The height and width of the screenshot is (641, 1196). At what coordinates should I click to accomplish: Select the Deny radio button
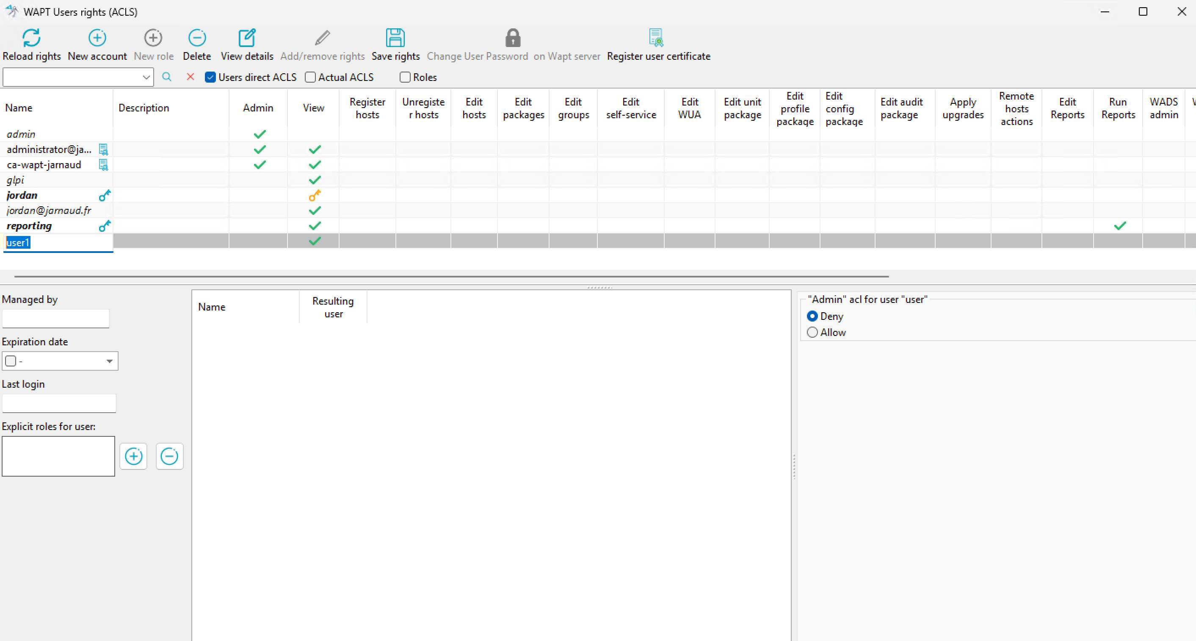[x=812, y=316]
